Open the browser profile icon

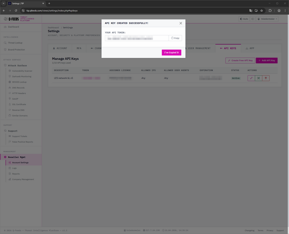(279, 11)
